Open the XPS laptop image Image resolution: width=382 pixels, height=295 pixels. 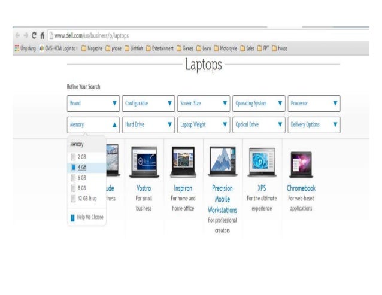(x=262, y=162)
